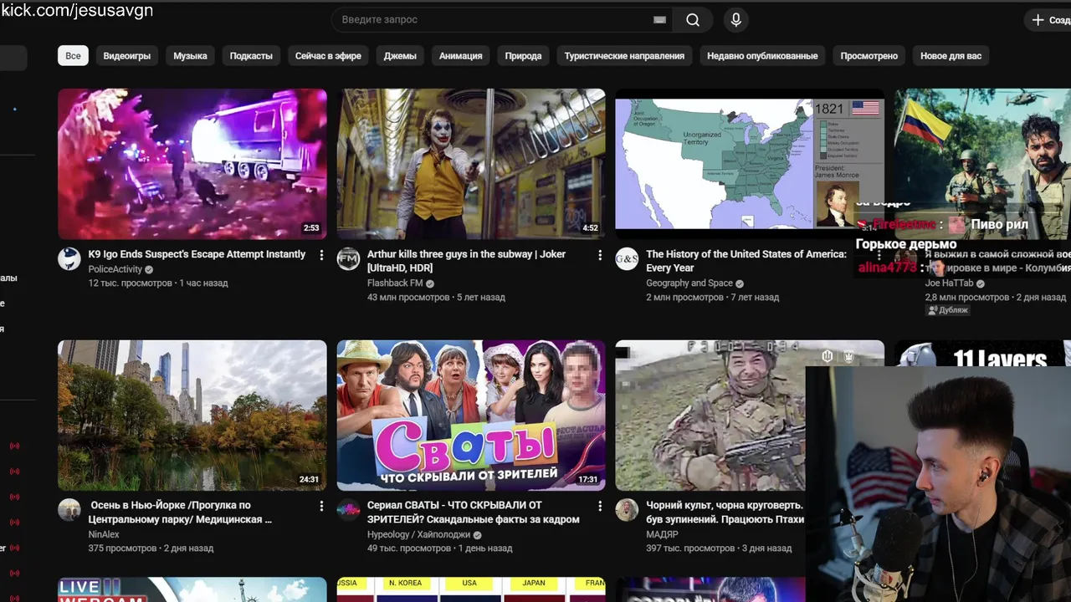1071x602 pixels.
Task: Open PoliceActivity channel name link
Action: tap(115, 269)
